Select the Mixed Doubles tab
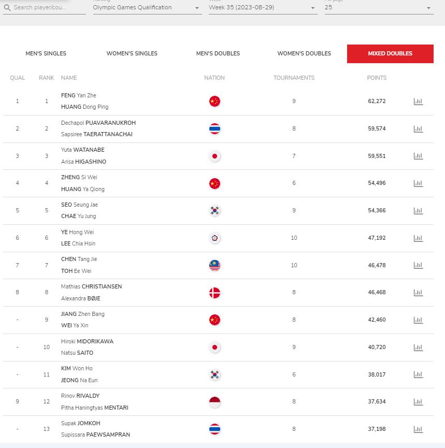 (x=390, y=53)
